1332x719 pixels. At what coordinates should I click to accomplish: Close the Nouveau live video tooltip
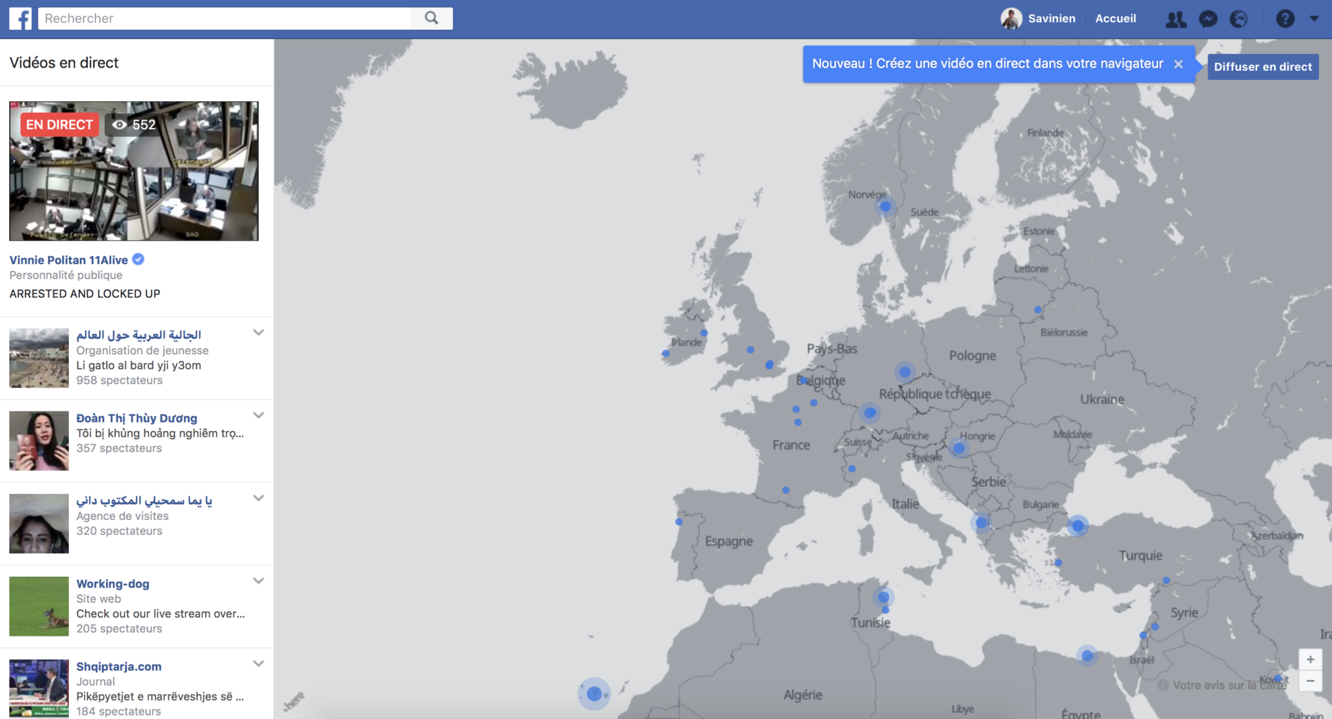coord(1179,64)
